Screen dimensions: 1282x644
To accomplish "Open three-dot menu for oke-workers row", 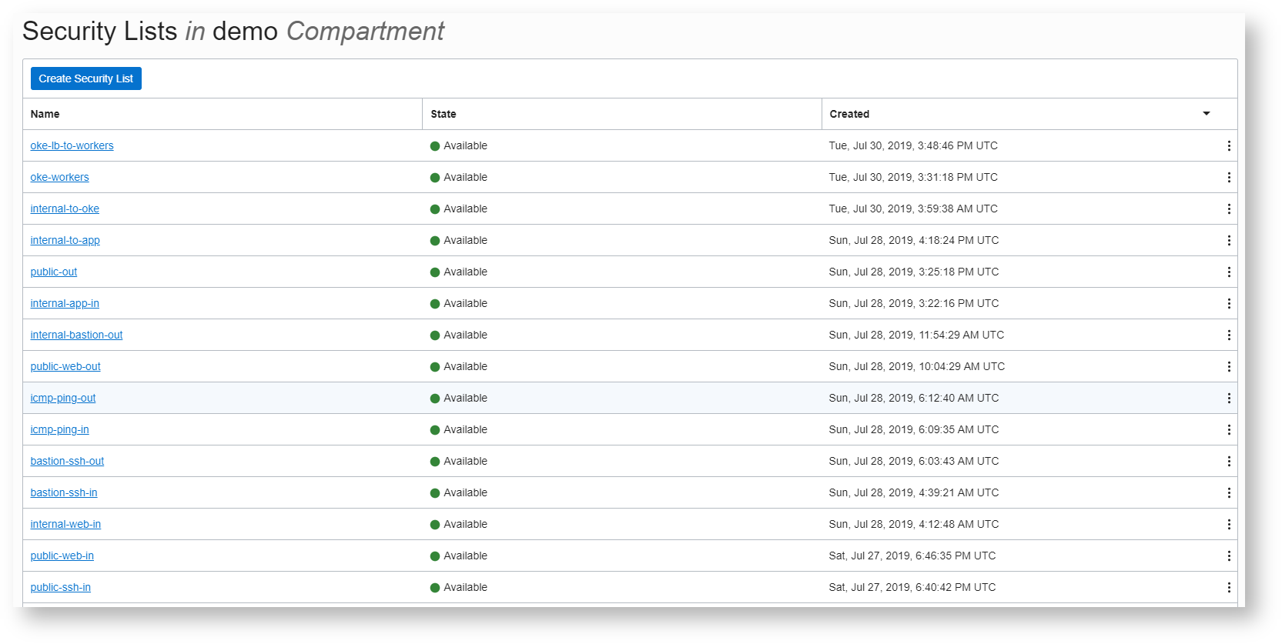I will point(1228,178).
